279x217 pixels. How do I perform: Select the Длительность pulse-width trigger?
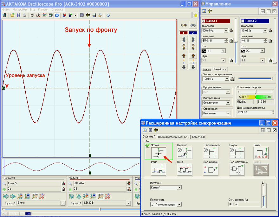tap(211, 153)
